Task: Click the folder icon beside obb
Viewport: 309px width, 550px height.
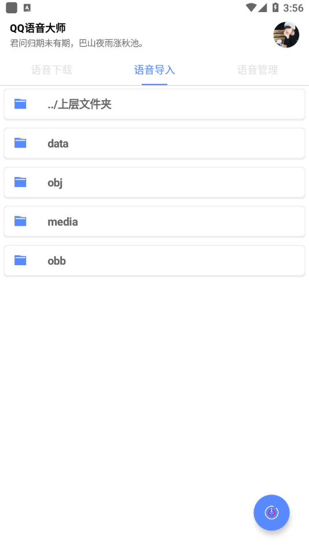Action: point(20,261)
